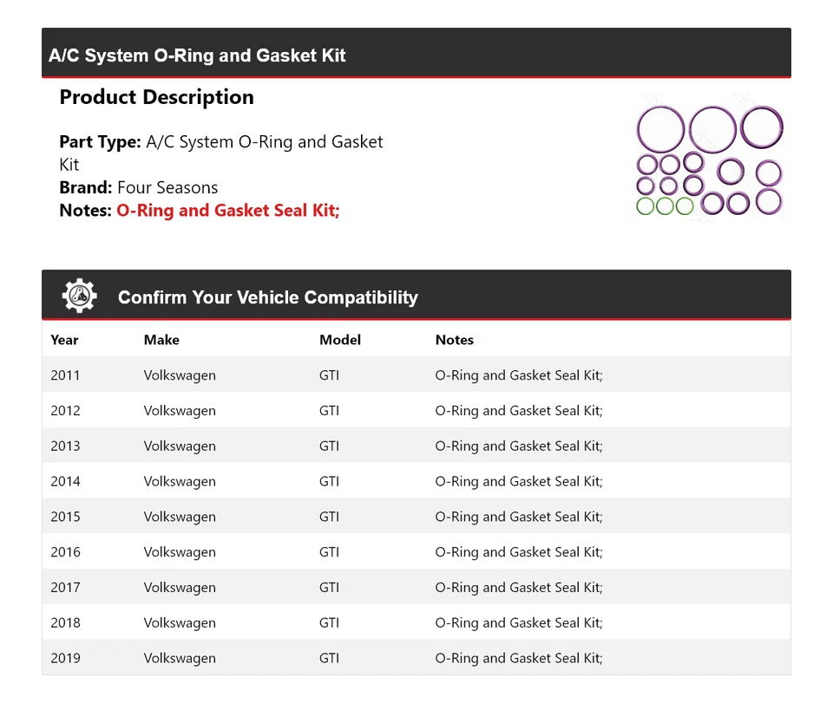This screenshot has width=833, height=703.
Task: Click the red O-Ring and Gasket Seal Kit note
Action: click(x=227, y=211)
